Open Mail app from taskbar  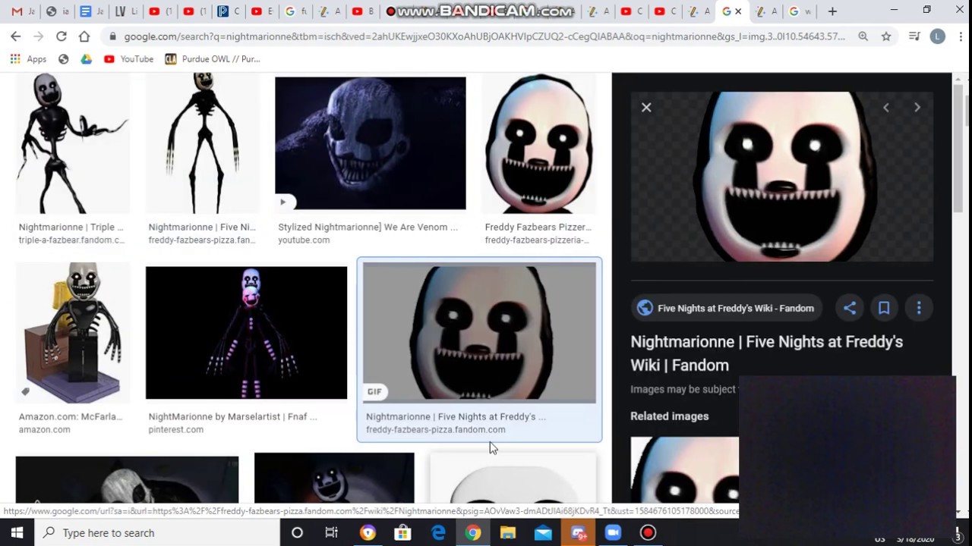(x=543, y=532)
